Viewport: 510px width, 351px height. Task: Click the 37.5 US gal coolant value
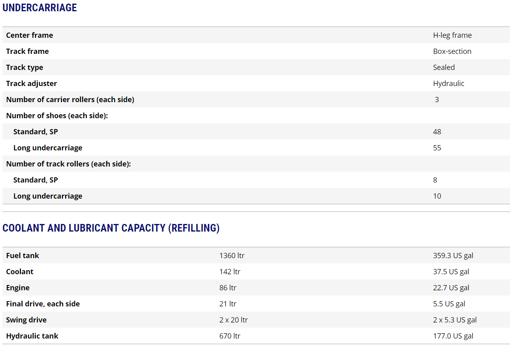451,271
